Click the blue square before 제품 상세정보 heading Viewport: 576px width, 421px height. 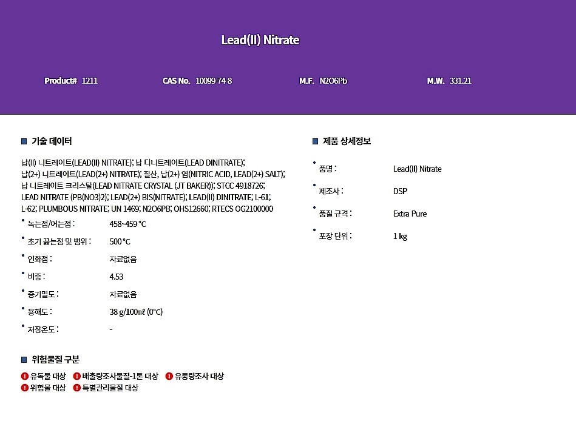(315, 141)
